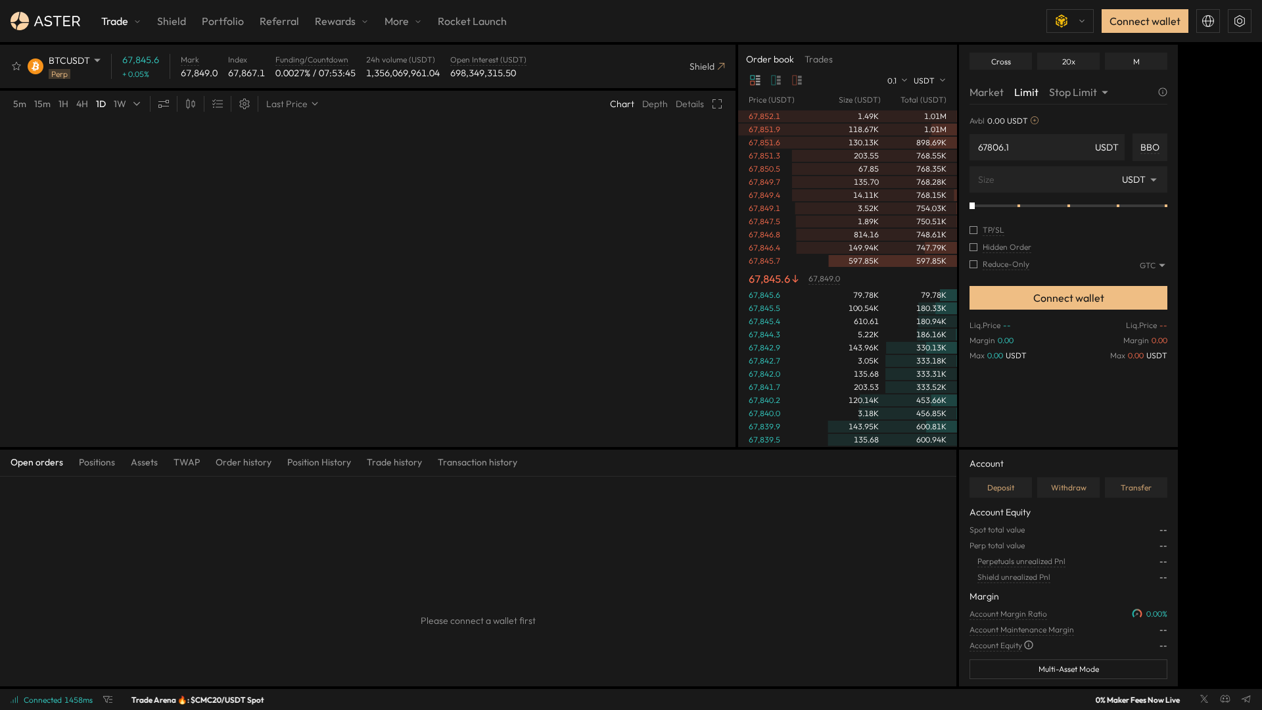Open order book 0.1 precision dropdown
Image resolution: width=1262 pixels, height=710 pixels.
coord(897,80)
